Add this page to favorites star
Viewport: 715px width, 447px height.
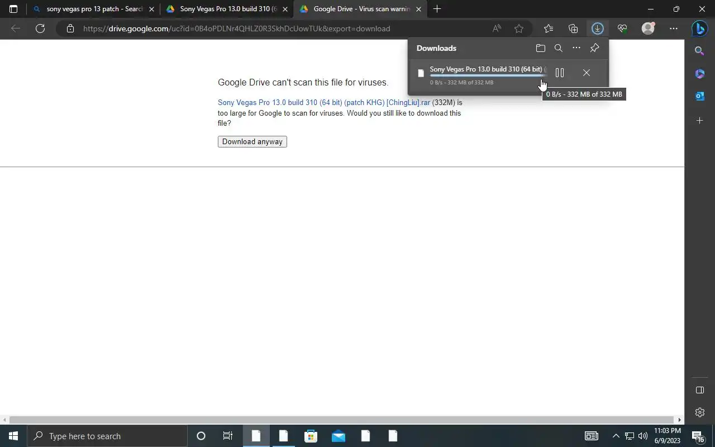[519, 28]
